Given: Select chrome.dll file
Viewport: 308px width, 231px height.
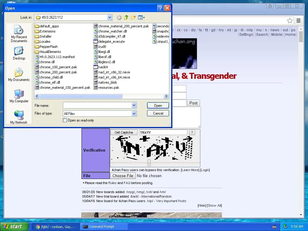Looking at the screenshot, I should (x=45, y=62).
